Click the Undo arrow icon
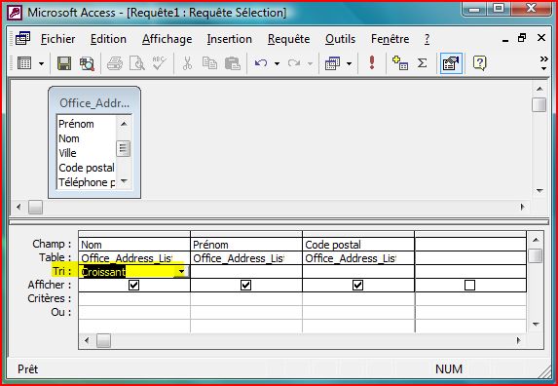 [x=261, y=63]
